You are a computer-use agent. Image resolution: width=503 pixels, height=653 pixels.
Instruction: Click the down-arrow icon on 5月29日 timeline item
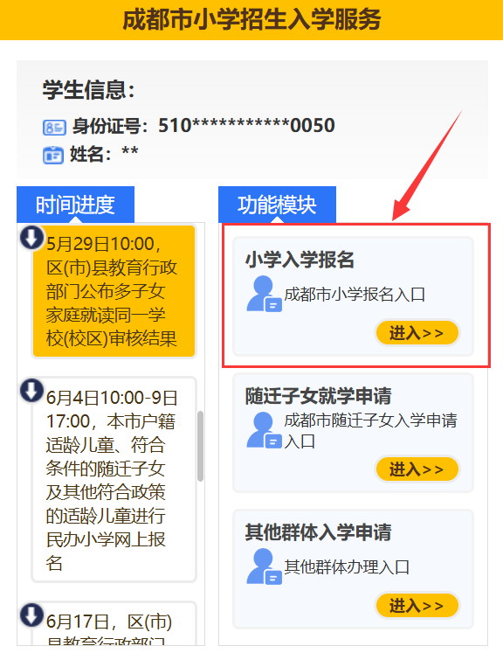tap(32, 239)
